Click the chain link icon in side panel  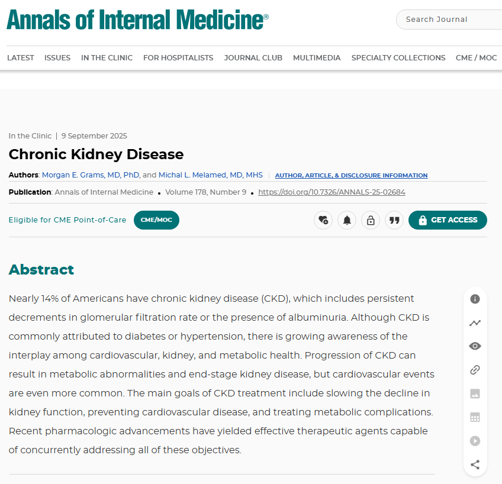475,370
